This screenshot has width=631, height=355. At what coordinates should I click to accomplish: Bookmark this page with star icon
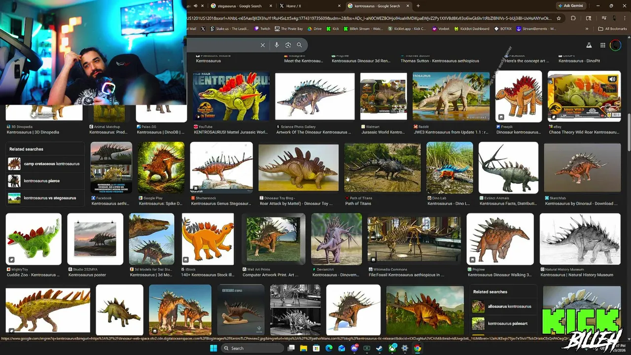coord(559,18)
